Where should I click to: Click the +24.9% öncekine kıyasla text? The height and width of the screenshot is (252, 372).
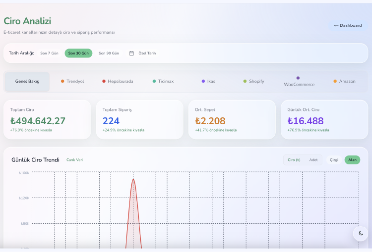click(x=124, y=130)
